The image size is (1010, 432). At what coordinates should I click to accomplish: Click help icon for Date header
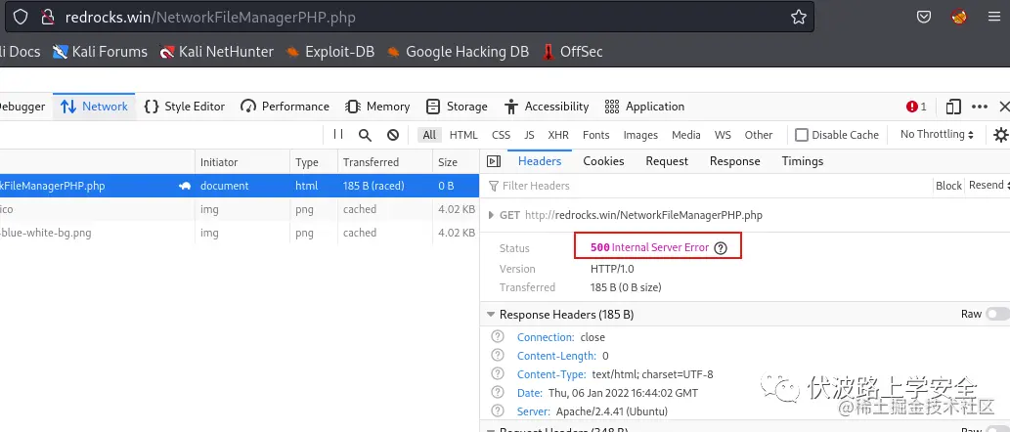coord(498,392)
